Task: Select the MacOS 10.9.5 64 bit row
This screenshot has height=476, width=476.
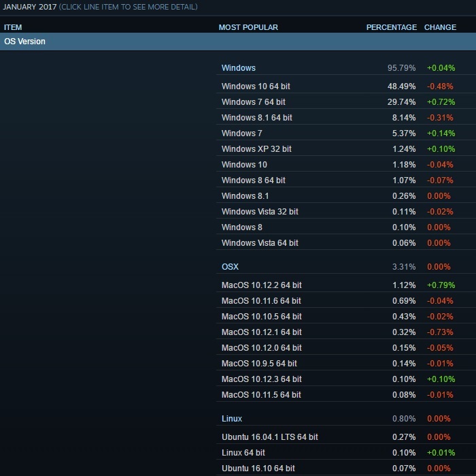Action: 345,364
